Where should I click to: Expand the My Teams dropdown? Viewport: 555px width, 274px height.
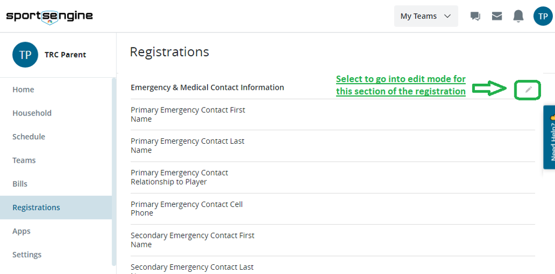[x=425, y=16]
